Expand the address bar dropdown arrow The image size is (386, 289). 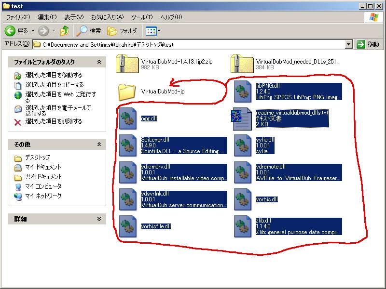click(x=349, y=44)
